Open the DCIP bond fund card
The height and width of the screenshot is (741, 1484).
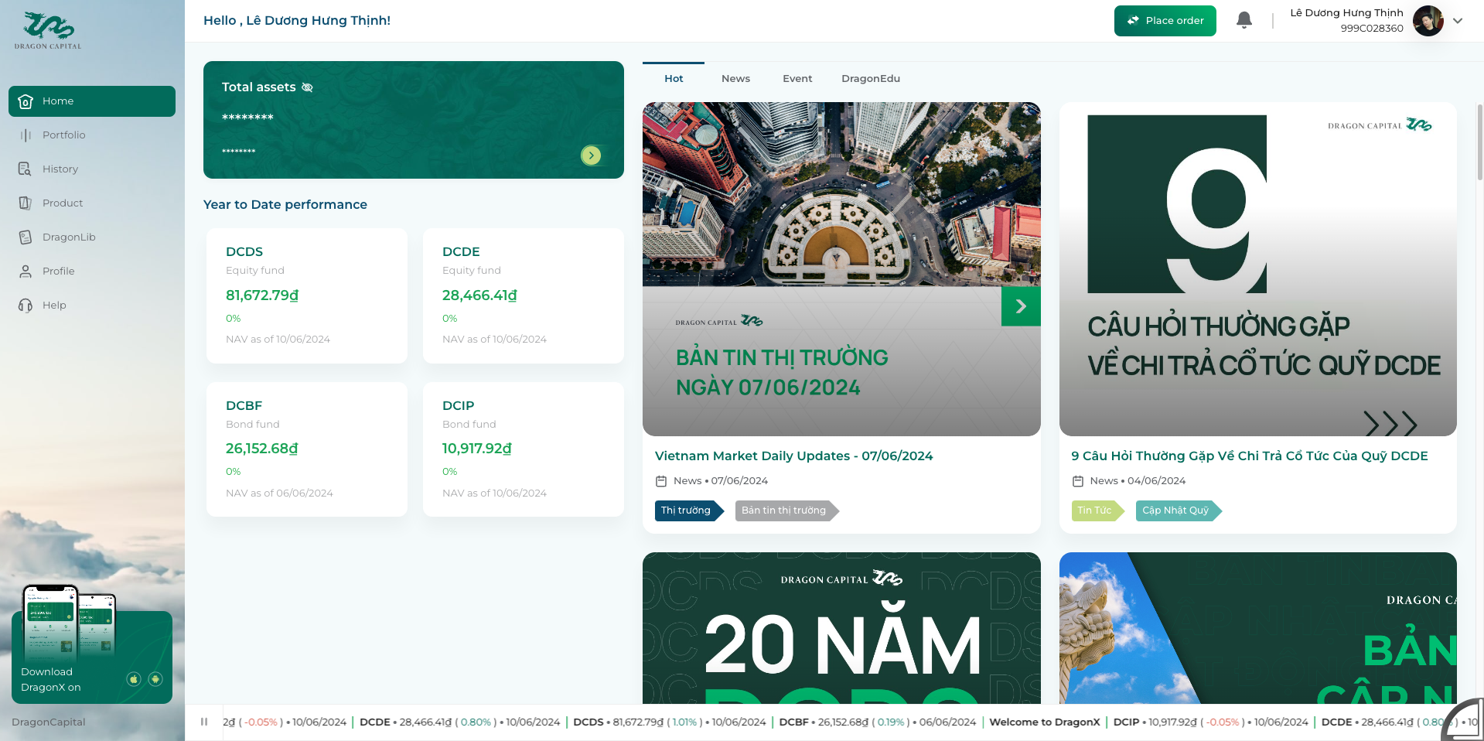524,449
